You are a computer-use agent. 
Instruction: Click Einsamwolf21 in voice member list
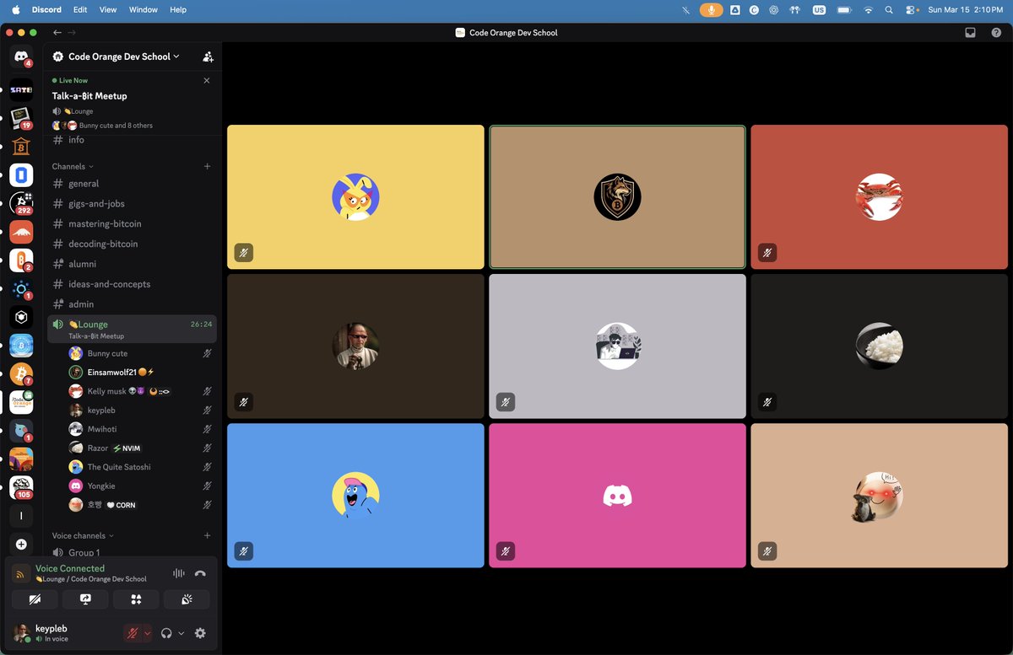pyautogui.click(x=140, y=373)
